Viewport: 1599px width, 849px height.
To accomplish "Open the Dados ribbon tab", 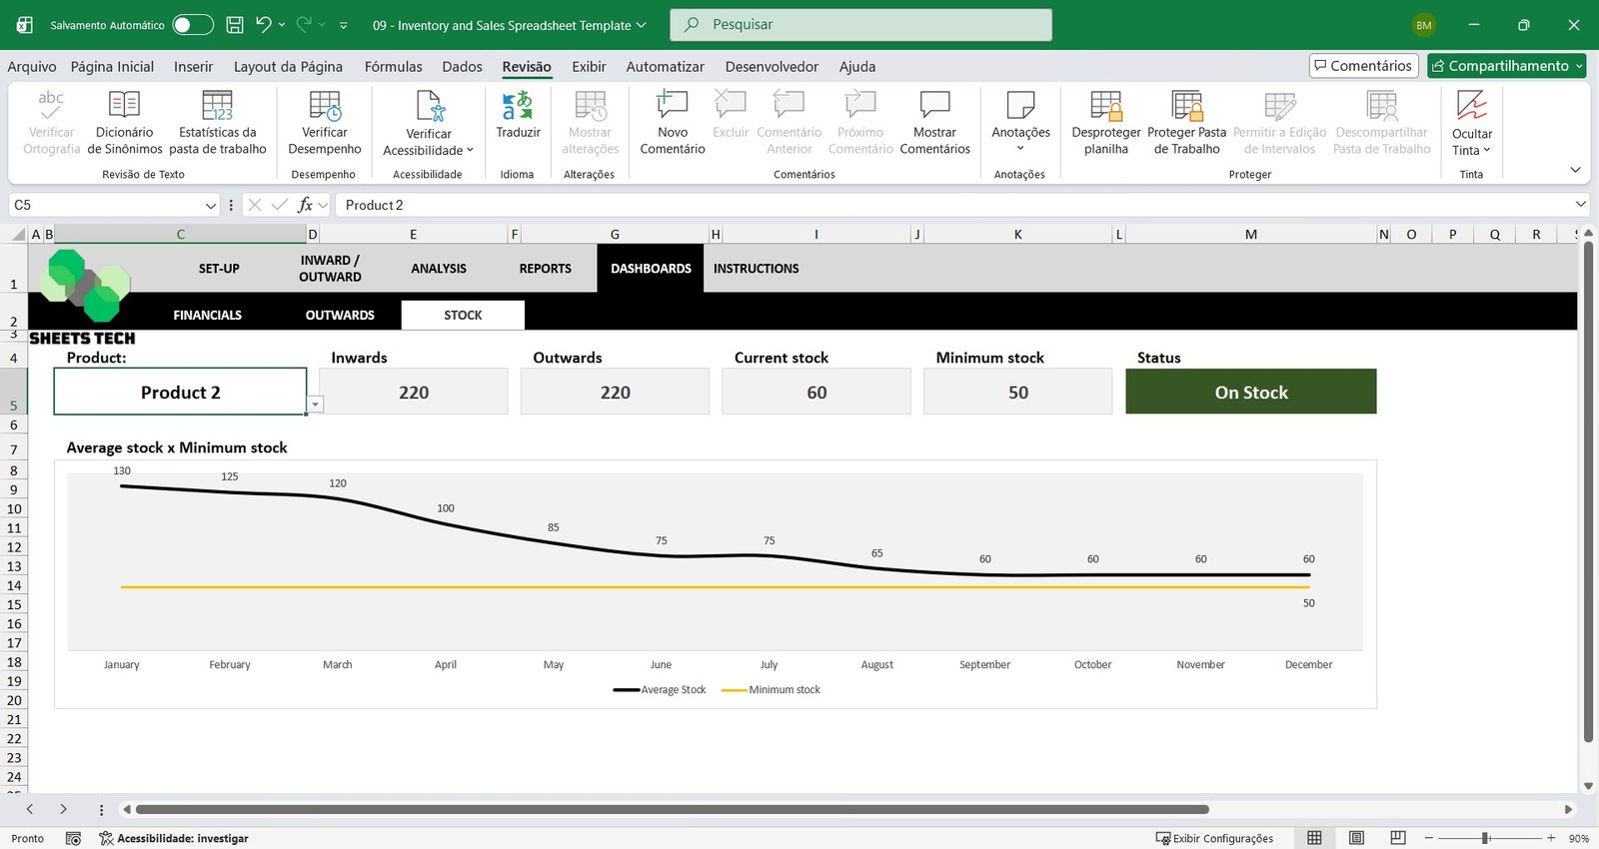I will (462, 66).
